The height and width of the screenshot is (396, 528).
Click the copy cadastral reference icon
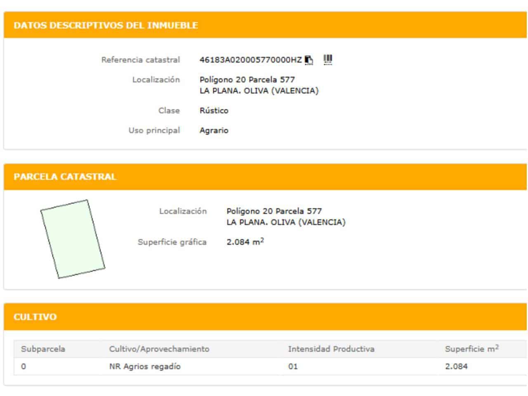[x=309, y=60]
